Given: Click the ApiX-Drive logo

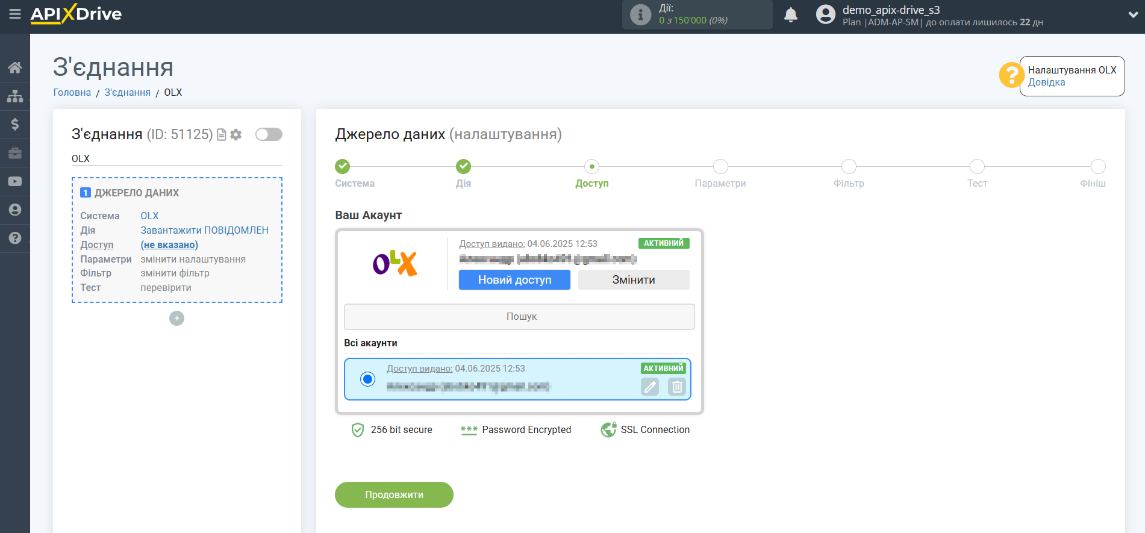Looking at the screenshot, I should (76, 14).
